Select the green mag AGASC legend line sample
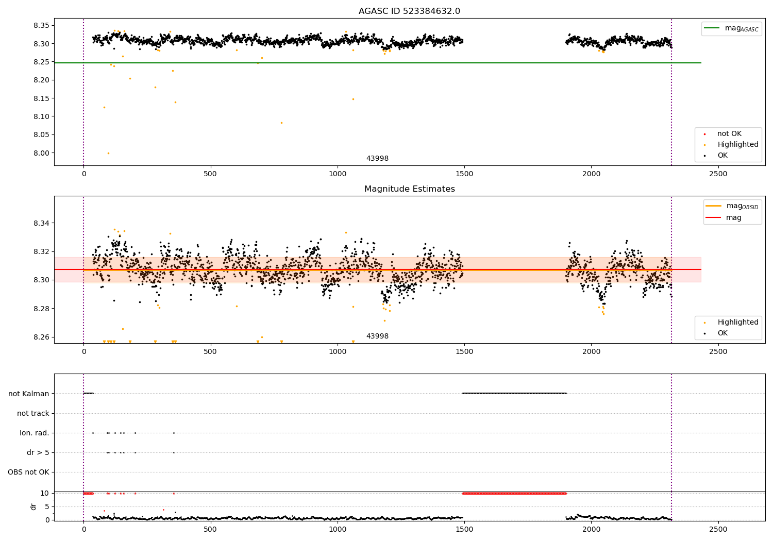This screenshot has width=773, height=541. tap(712, 28)
